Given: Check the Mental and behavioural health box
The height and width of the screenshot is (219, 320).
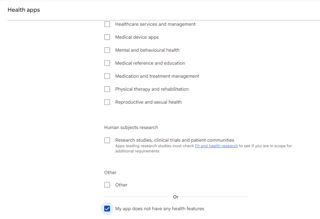Looking at the screenshot, I should click(107, 50).
